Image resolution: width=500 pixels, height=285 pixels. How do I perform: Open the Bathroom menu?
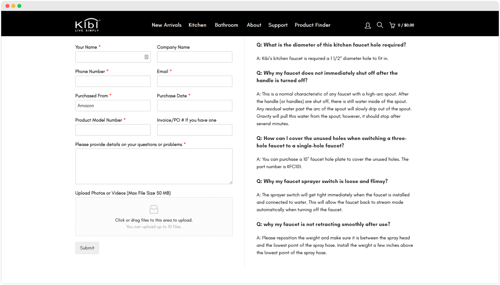coord(227,25)
